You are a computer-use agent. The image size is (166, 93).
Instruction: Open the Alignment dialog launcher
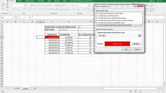(71, 13)
